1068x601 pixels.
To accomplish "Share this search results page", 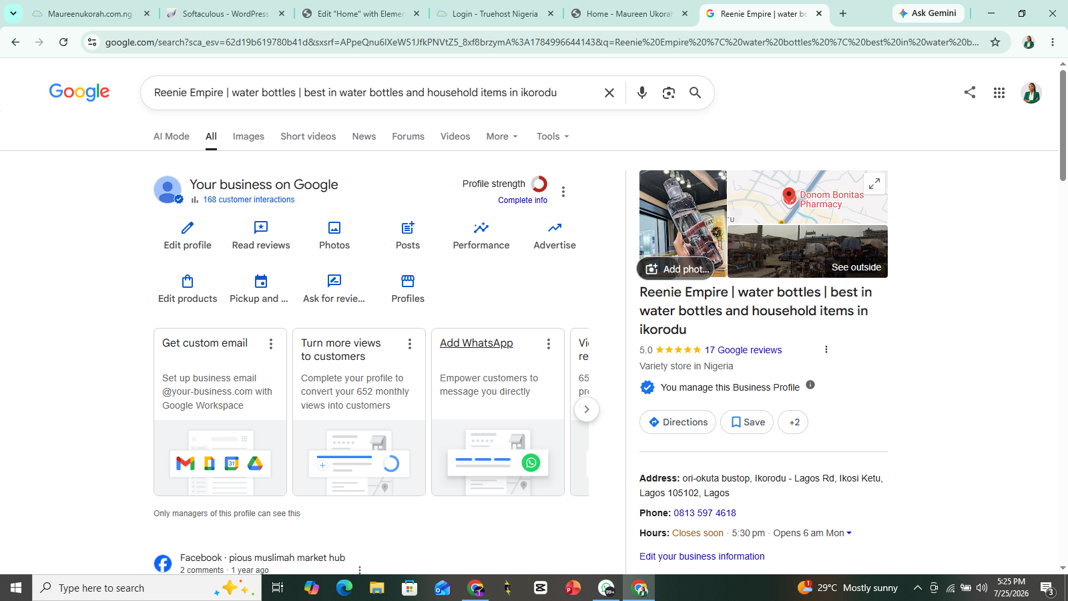I will 970,92.
